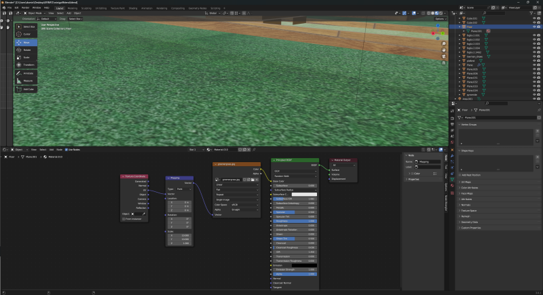The height and width of the screenshot is (295, 543).
Task: Open the Drag Select Box dropdown
Action: [x=75, y=19]
